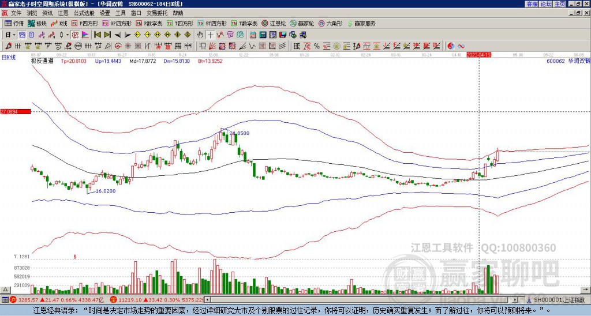Select the red pen drawing tool
Viewport: 591px width, 316px height.
click(8, 46)
